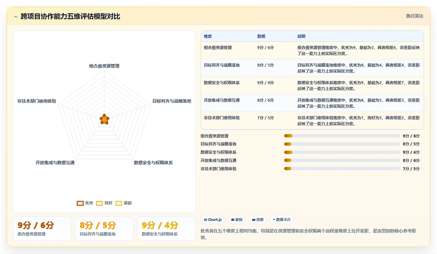Toggle the 良好 legend series
Image resolution: width=437 pixels, height=254 pixels.
[x=104, y=203]
